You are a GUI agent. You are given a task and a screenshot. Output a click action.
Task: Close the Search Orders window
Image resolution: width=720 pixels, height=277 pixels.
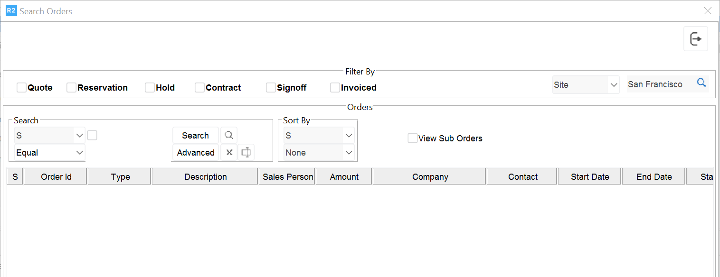pos(708,11)
